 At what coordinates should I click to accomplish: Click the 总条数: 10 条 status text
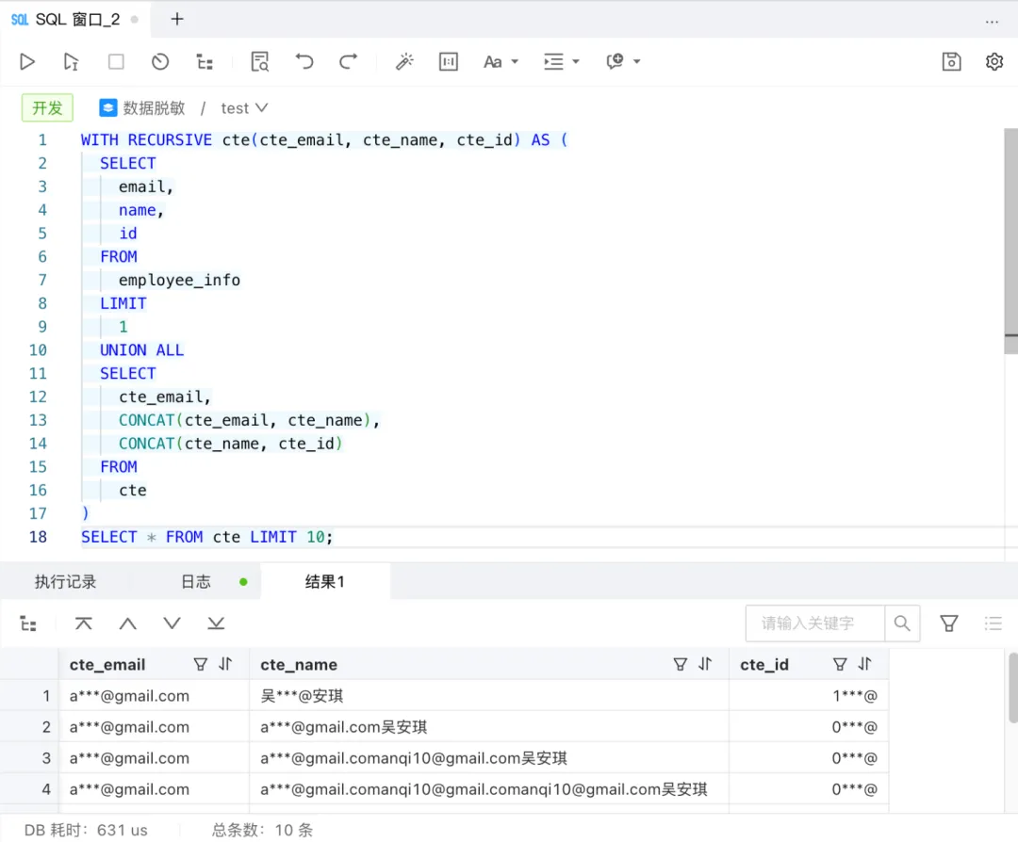(x=262, y=831)
